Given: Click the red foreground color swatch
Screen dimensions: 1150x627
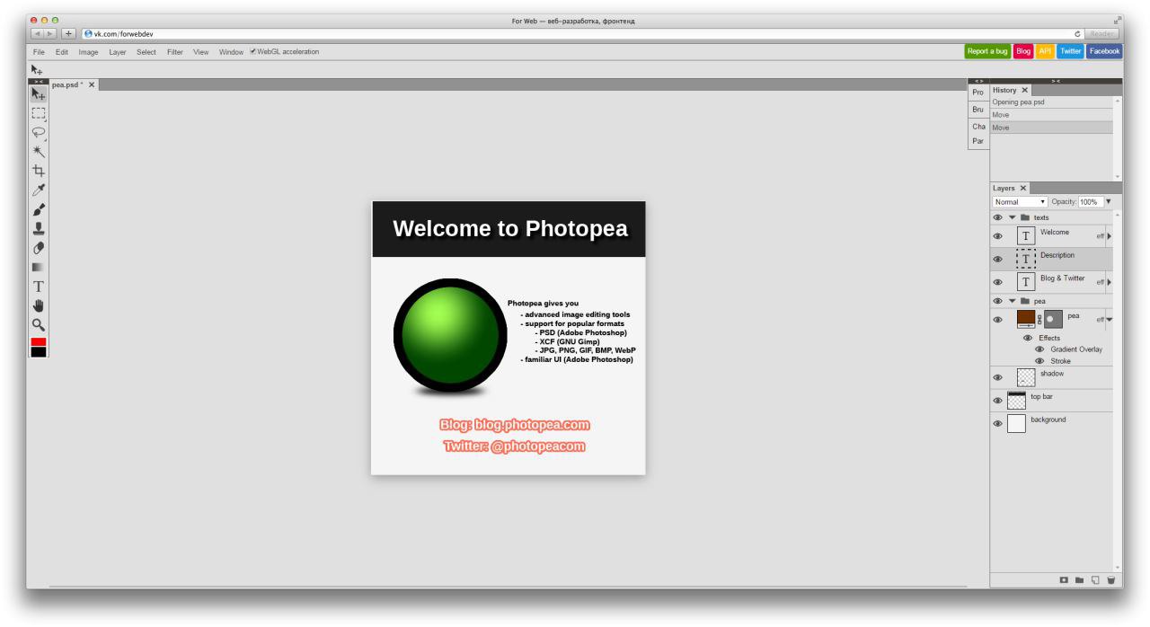Looking at the screenshot, I should coord(39,342).
